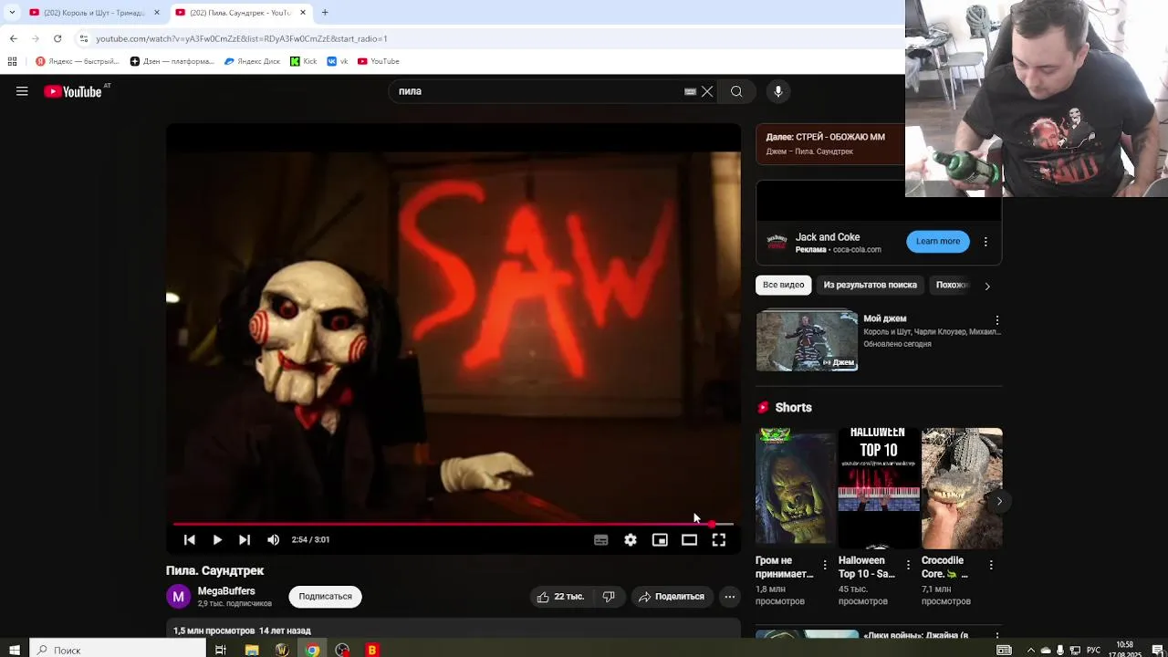The image size is (1168, 657).
Task: Open 'Яндекс Диск' bookmark
Action: pos(253,61)
